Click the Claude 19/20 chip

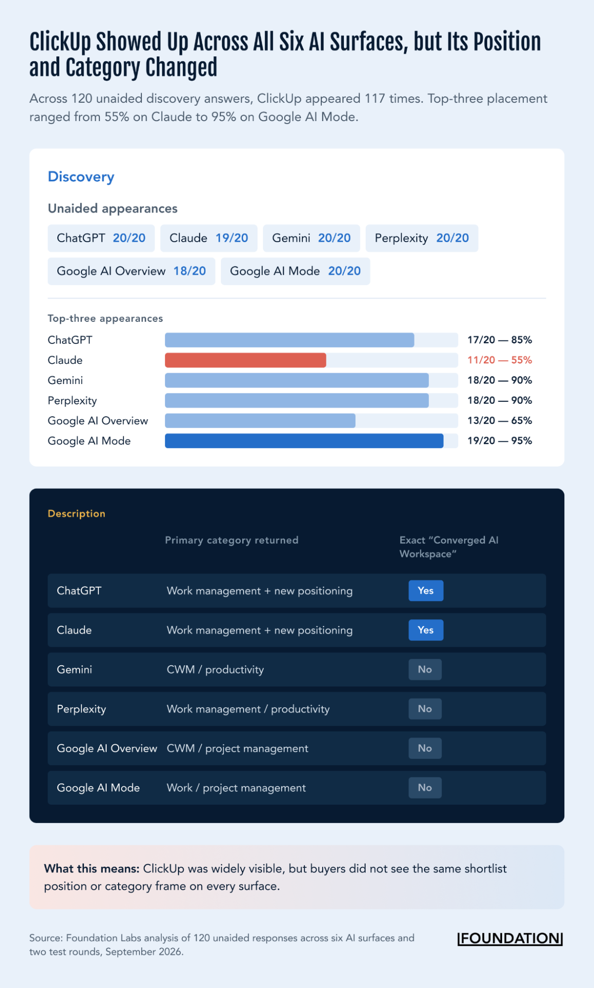[209, 238]
